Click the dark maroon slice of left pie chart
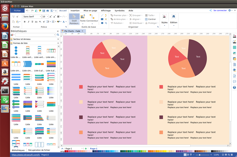The height and width of the screenshot is (157, 237). [x=123, y=59]
